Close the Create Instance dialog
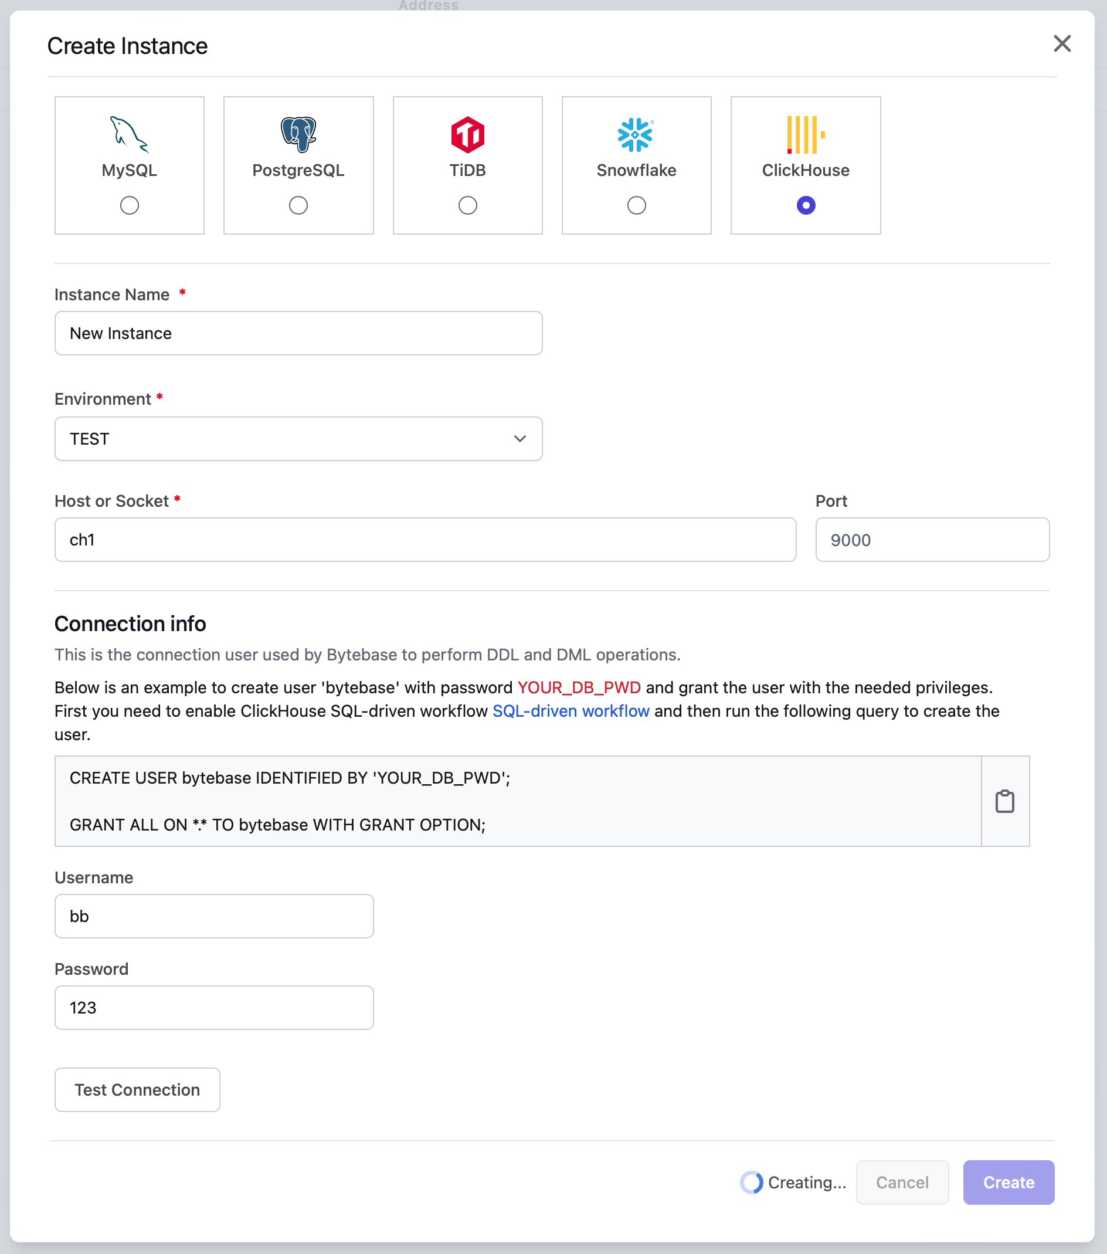The width and height of the screenshot is (1107, 1254). click(x=1062, y=43)
